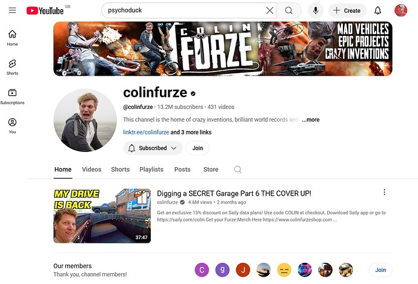Switch to the Playlists tab
Screen dimensions: 418x284
(151, 170)
